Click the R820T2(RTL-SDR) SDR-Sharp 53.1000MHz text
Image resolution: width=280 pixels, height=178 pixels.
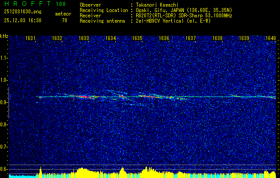click(184, 16)
